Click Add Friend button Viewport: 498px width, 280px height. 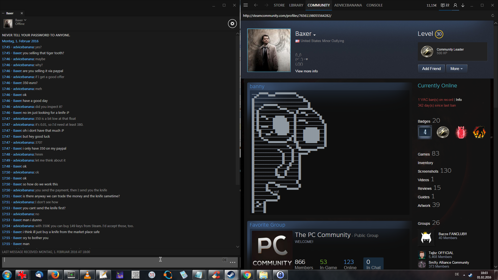431,69
